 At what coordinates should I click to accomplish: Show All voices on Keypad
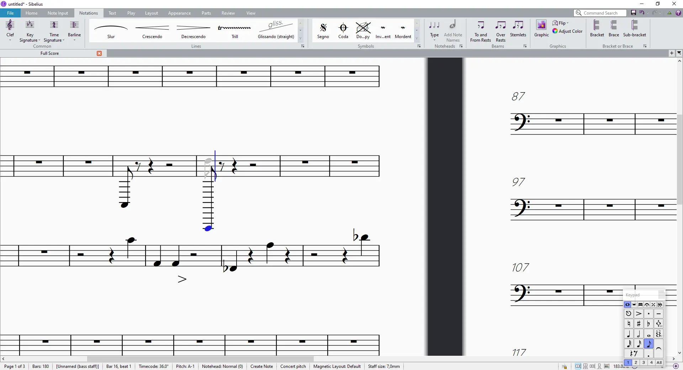(659, 363)
